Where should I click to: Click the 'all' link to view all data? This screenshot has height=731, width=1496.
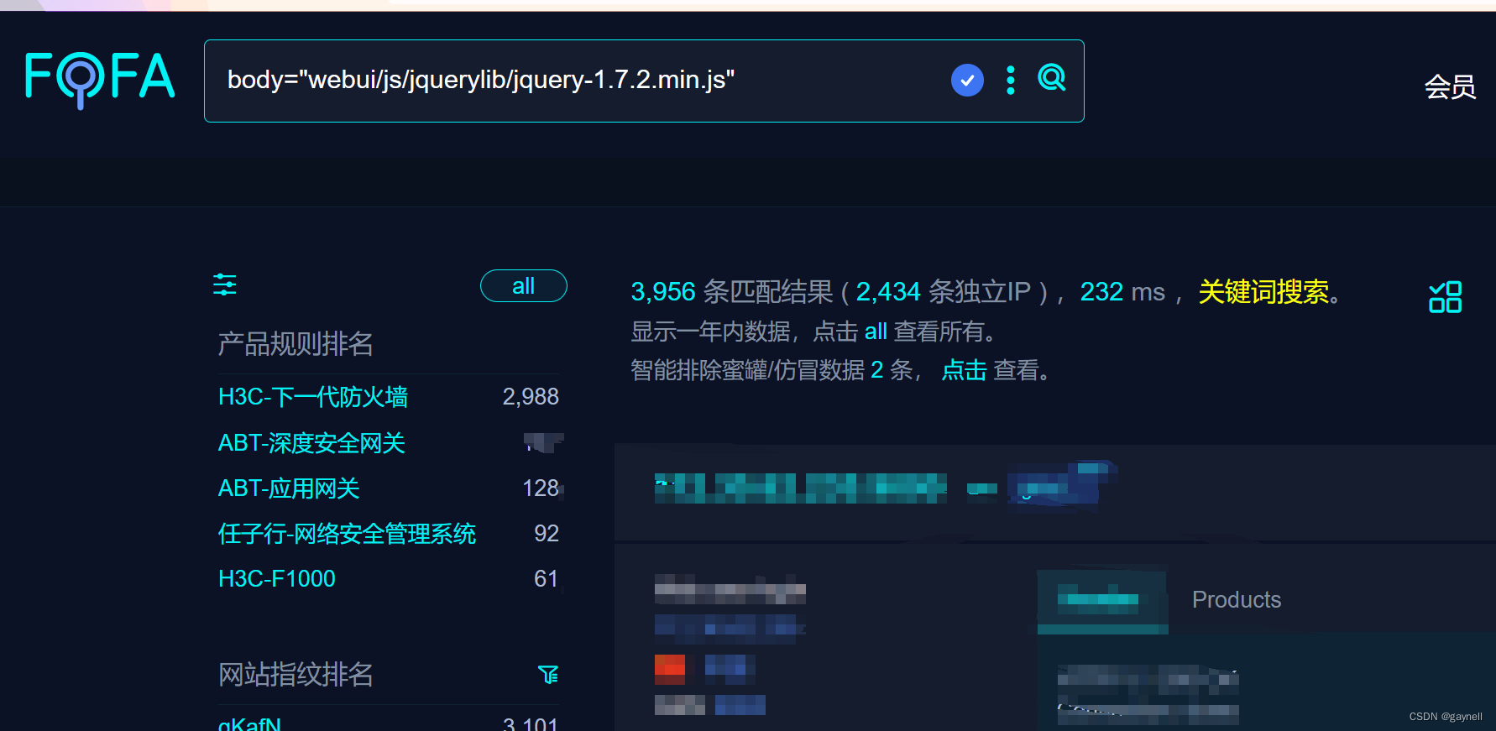876,332
